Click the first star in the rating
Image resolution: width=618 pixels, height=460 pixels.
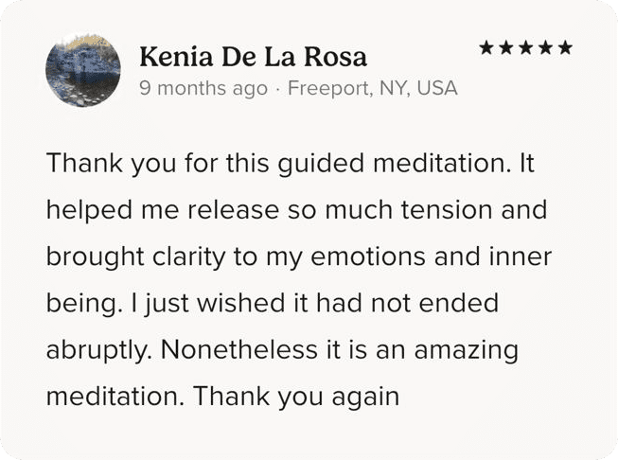click(486, 47)
